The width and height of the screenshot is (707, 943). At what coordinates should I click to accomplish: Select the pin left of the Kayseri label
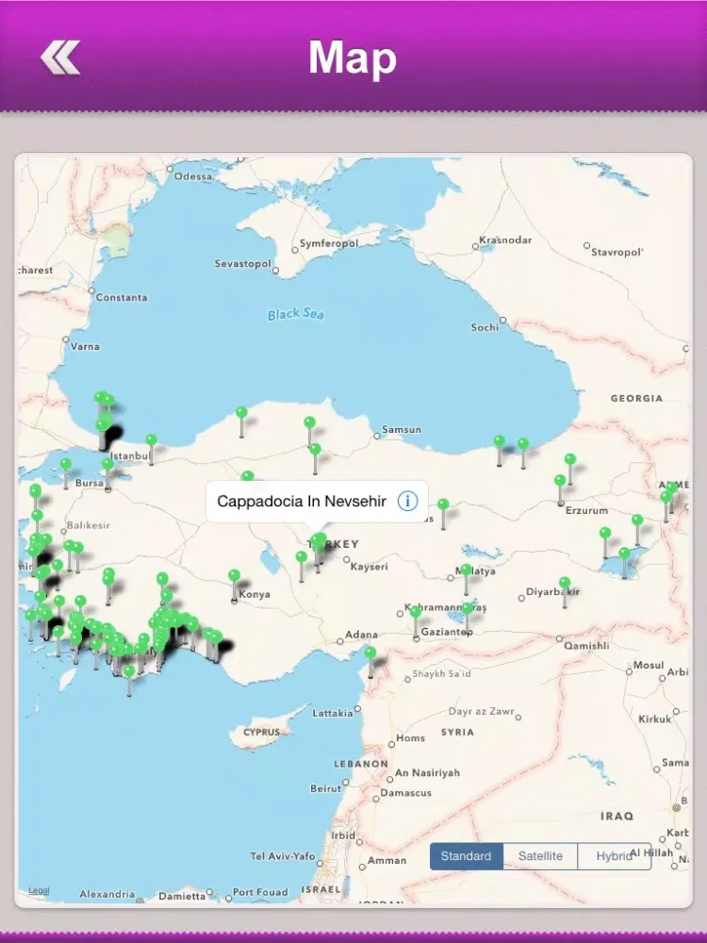click(302, 557)
